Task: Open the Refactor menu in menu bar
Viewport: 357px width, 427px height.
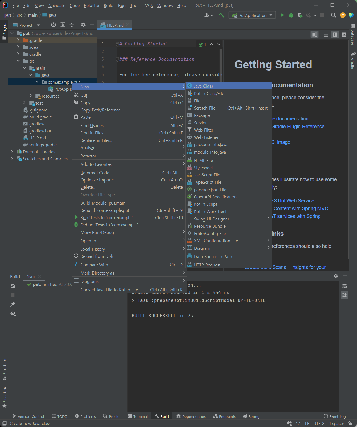Action: coord(92,5)
